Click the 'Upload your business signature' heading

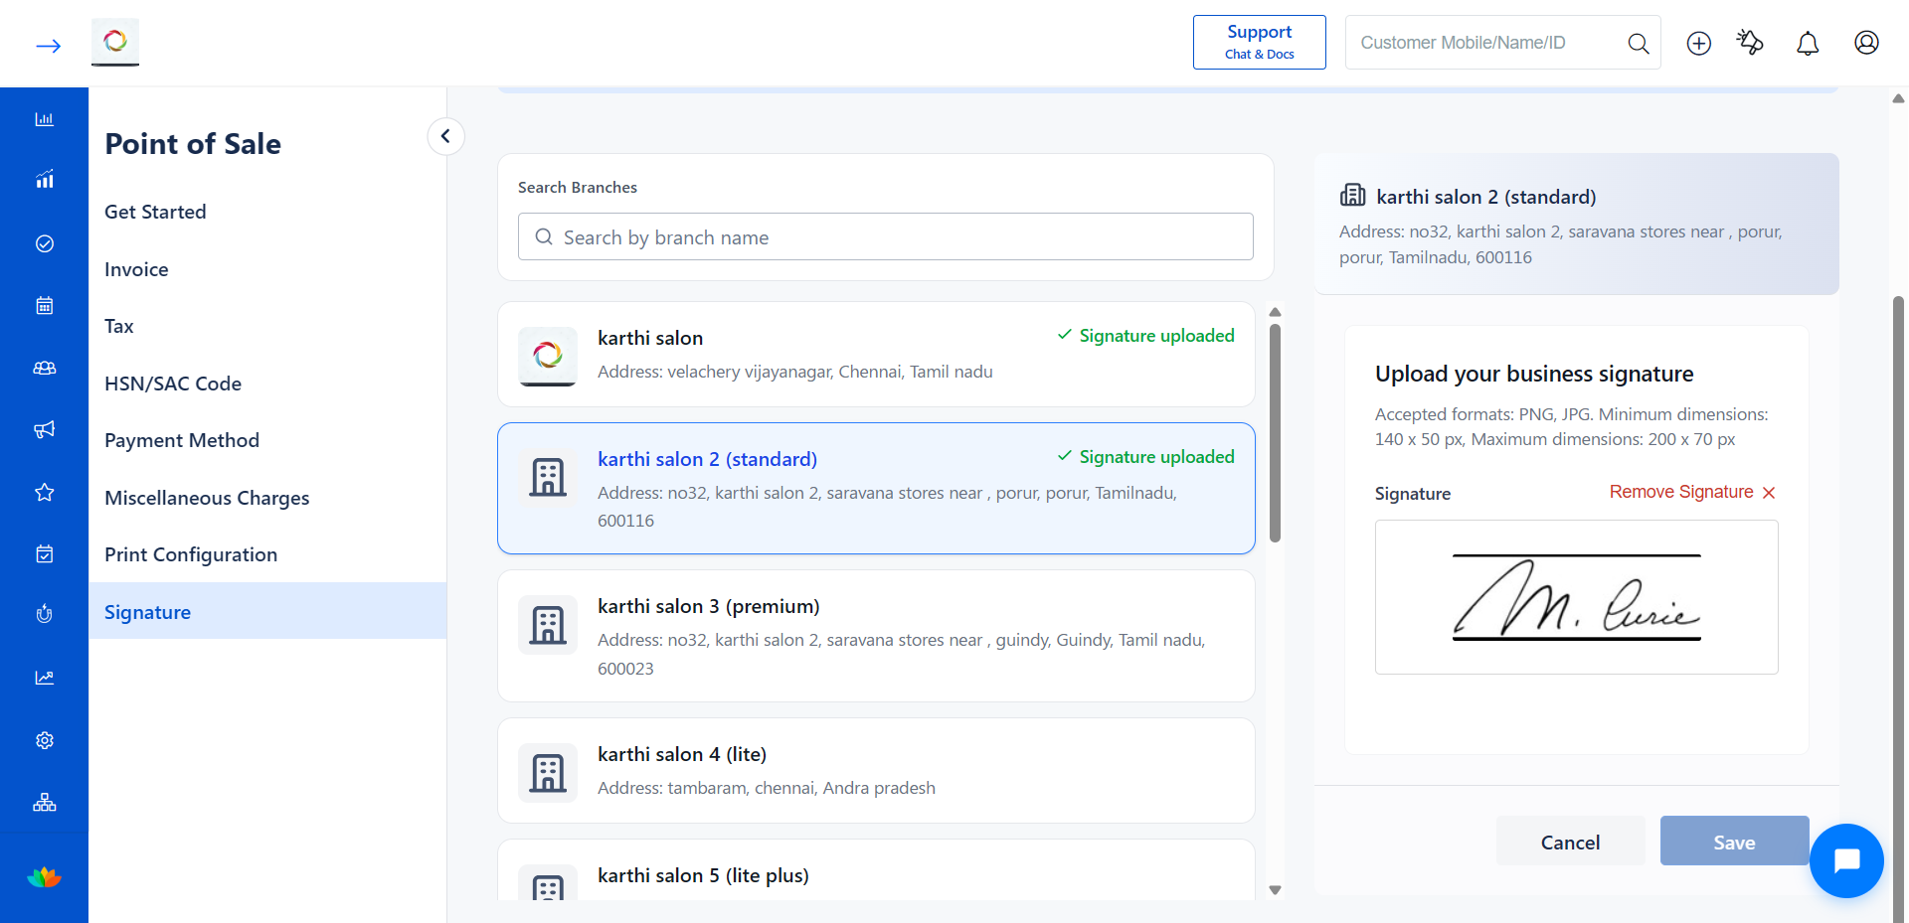pyautogui.click(x=1534, y=374)
